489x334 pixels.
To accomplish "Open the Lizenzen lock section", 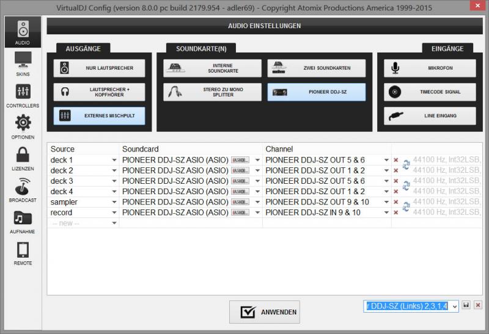I will click(x=23, y=158).
